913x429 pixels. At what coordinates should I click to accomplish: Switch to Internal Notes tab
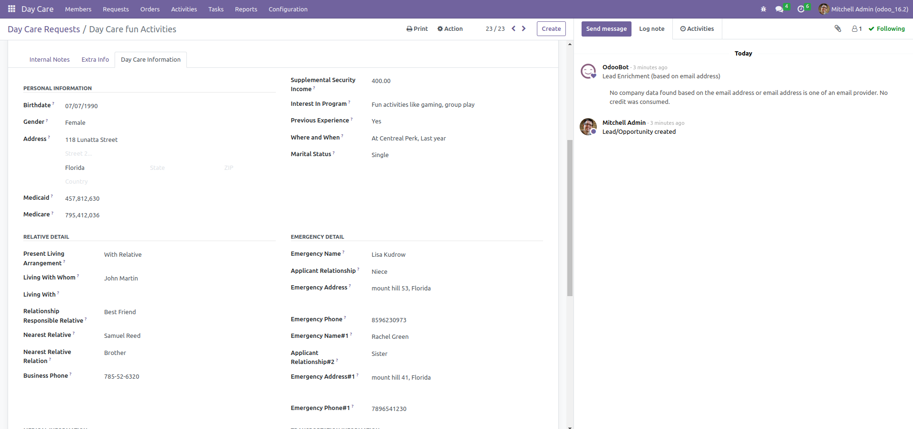49,60
